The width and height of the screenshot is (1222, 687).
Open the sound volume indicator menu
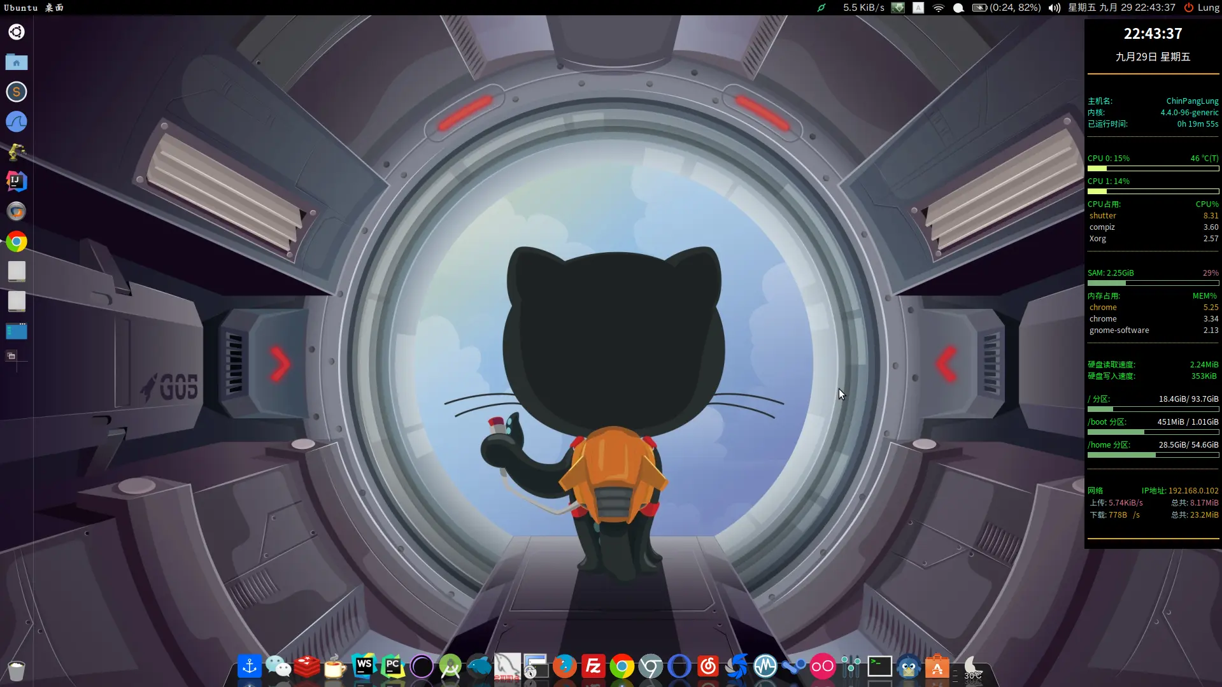point(1055,8)
